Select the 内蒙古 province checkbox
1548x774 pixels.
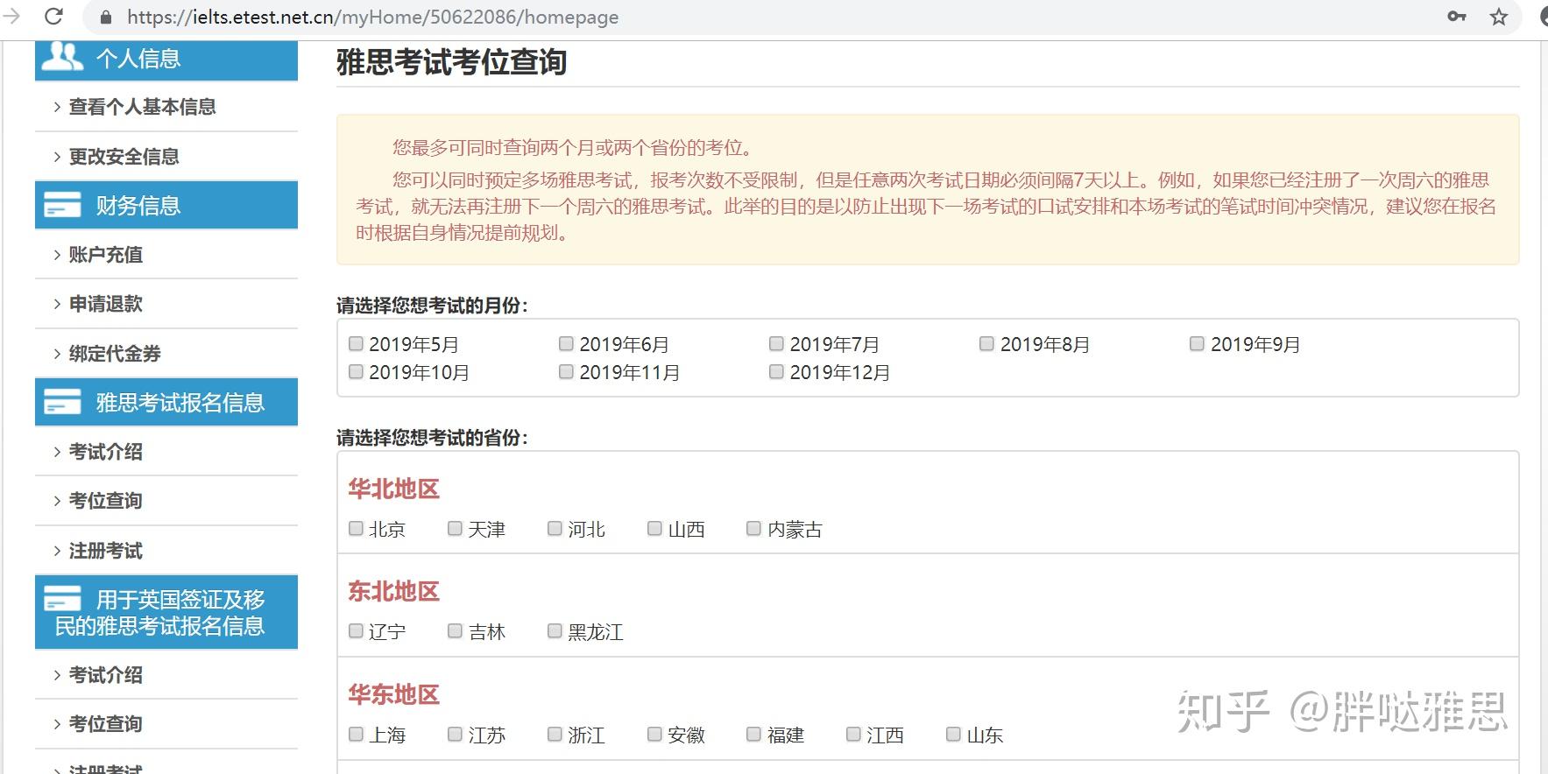pos(753,528)
